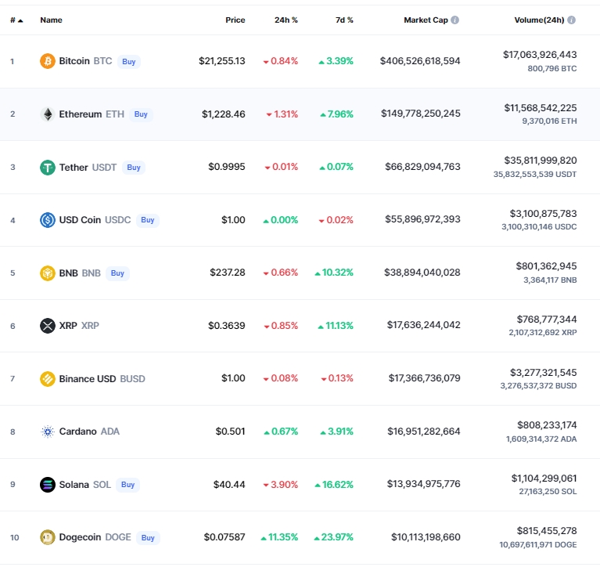This screenshot has width=600, height=567.
Task: Click the USD Coin blue logo icon
Action: click(x=48, y=220)
